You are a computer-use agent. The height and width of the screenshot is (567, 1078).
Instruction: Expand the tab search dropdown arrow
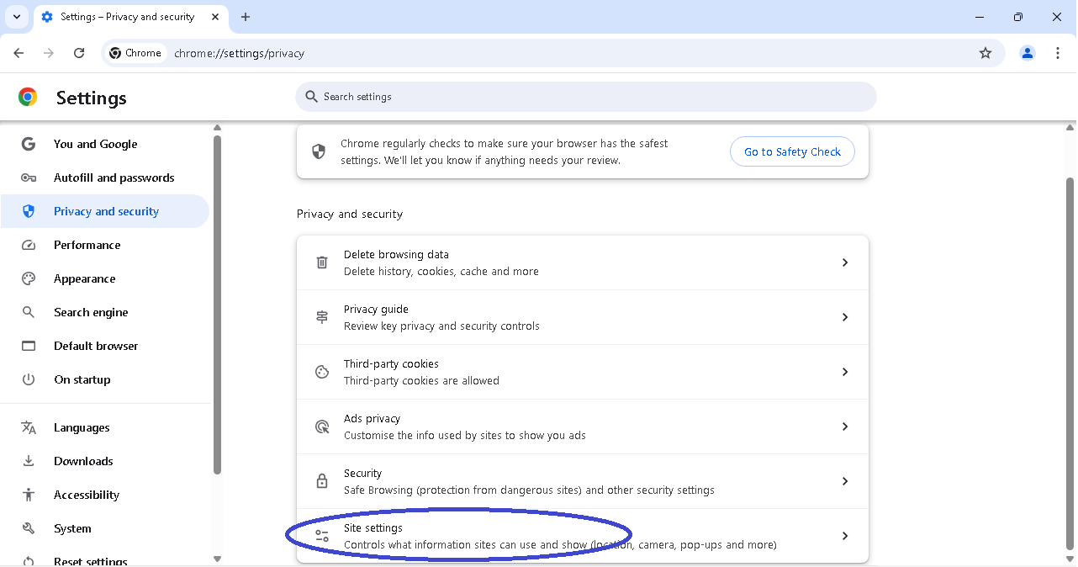tap(17, 17)
